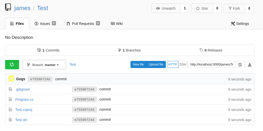Click the clone URL input field
This screenshot has height=131, width=263.
click(x=212, y=64)
